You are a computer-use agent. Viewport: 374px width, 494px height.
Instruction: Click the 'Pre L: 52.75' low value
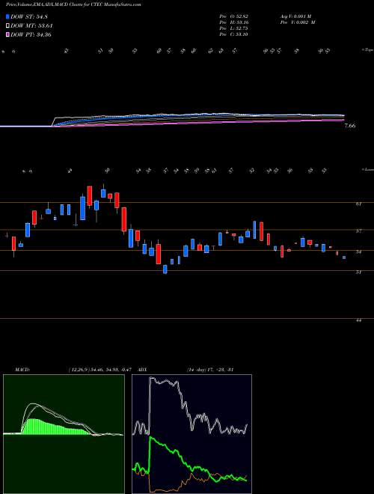234,28
